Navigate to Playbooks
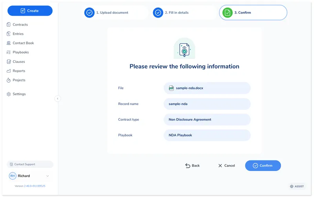The height and width of the screenshot is (198, 314). pos(21,52)
